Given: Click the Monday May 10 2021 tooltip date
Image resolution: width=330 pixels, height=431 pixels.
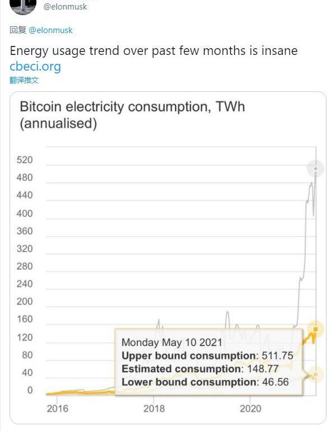Looking at the screenshot, I should (x=172, y=342).
